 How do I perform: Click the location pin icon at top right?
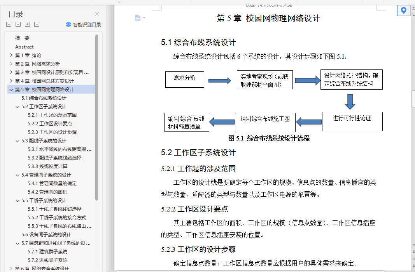[403, 10]
